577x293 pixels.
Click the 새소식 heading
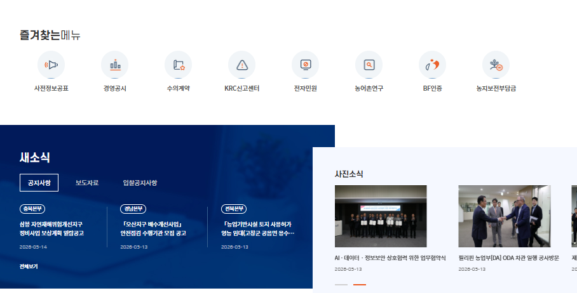click(34, 157)
